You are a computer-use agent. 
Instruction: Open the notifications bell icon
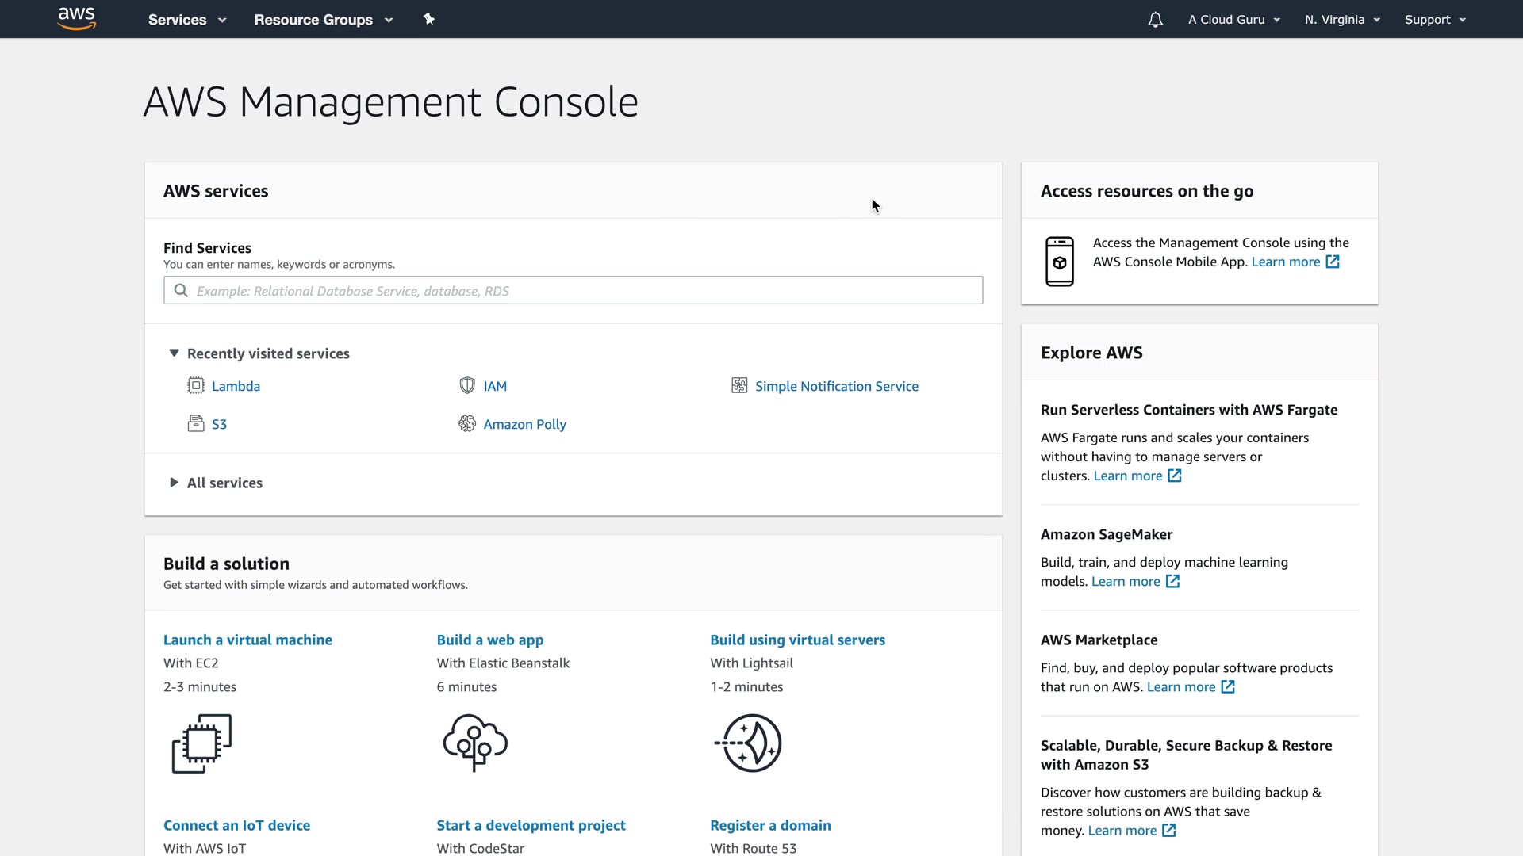click(1155, 20)
